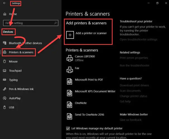The height and width of the screenshot is (139, 169).
Task: Click Download print drivers link
Action: pyautogui.click(x=134, y=85)
